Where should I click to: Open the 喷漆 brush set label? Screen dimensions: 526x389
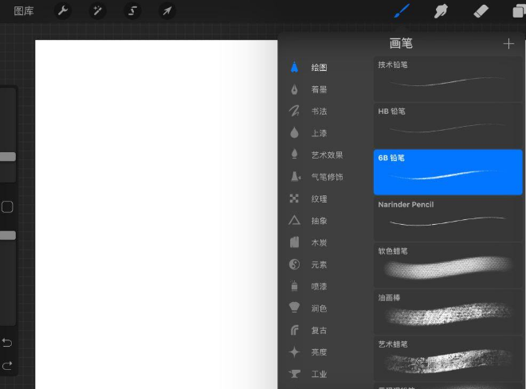click(319, 286)
